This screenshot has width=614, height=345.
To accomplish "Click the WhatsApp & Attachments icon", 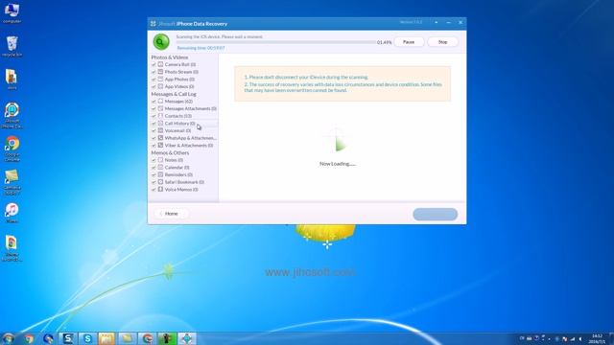I will 160,138.
